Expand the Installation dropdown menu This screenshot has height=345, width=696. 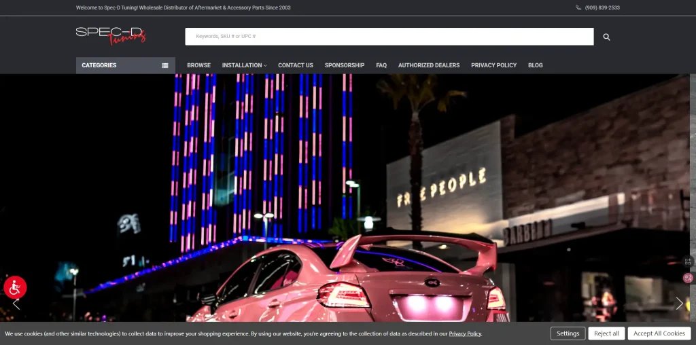point(244,65)
